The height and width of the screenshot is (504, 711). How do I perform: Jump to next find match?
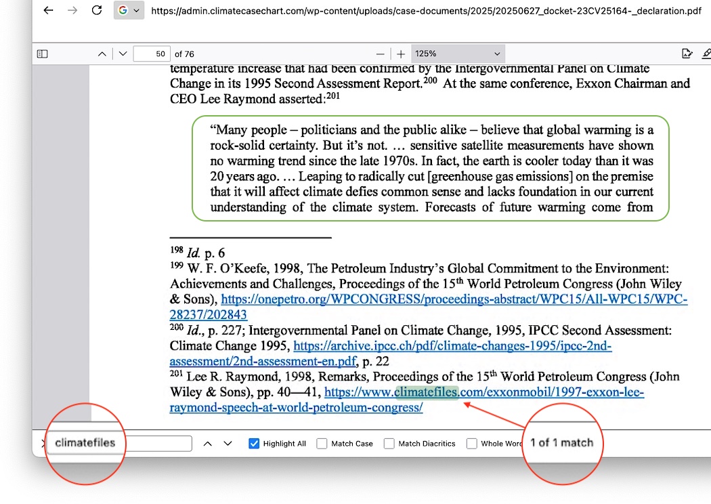click(228, 444)
